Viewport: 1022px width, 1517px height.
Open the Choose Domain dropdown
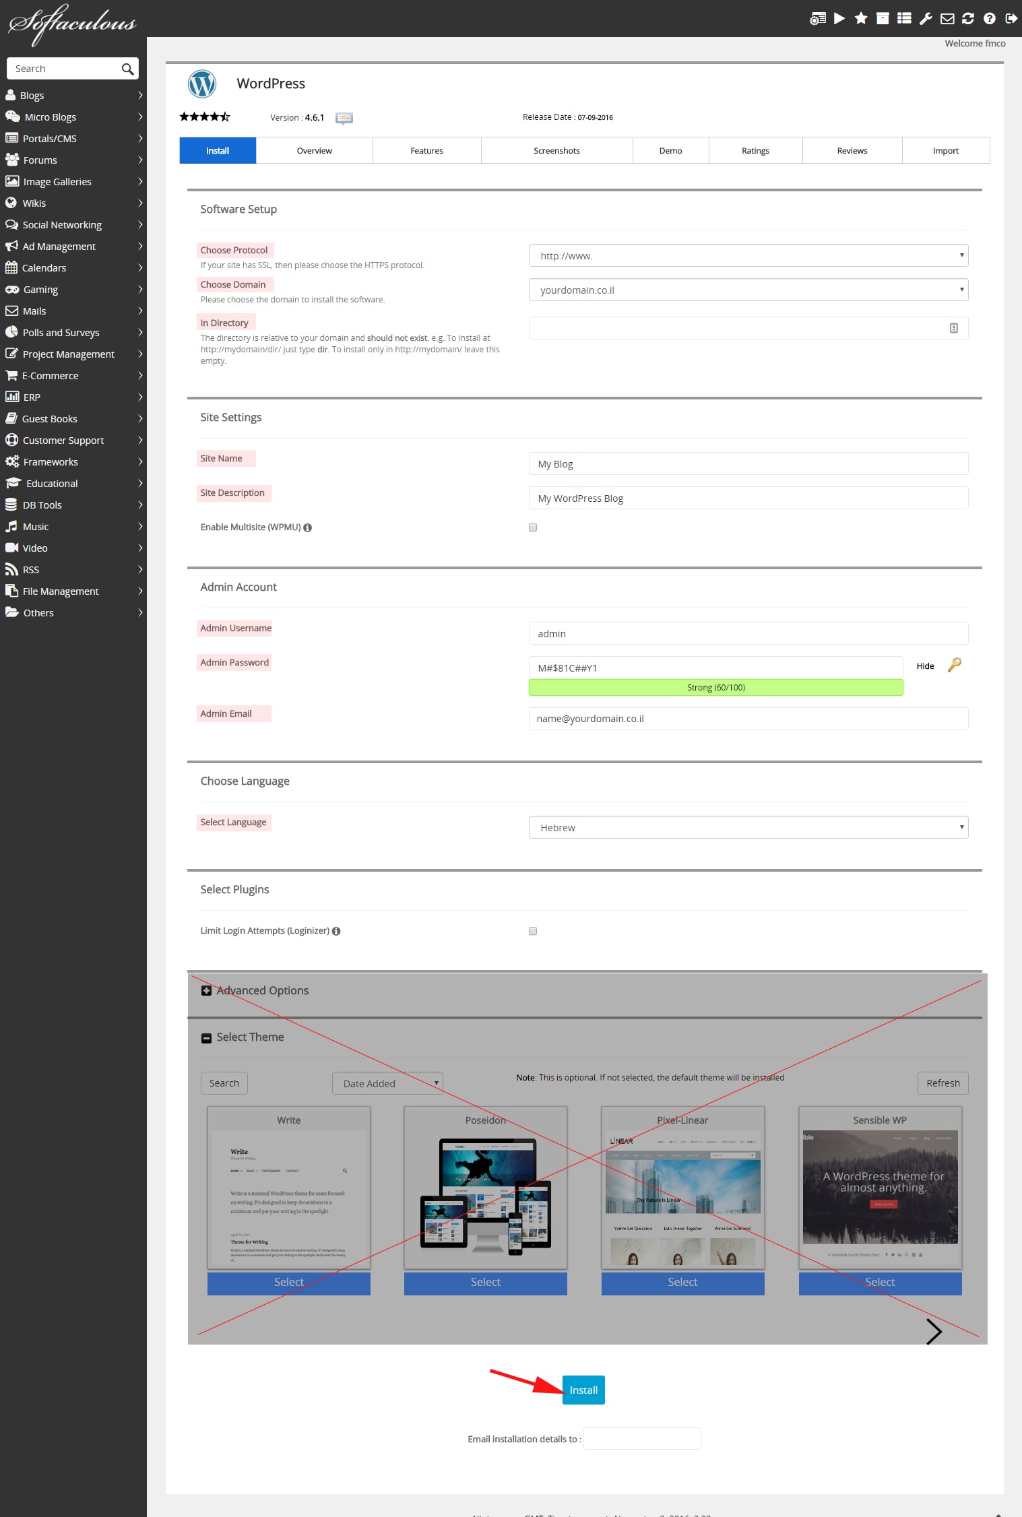tap(748, 290)
